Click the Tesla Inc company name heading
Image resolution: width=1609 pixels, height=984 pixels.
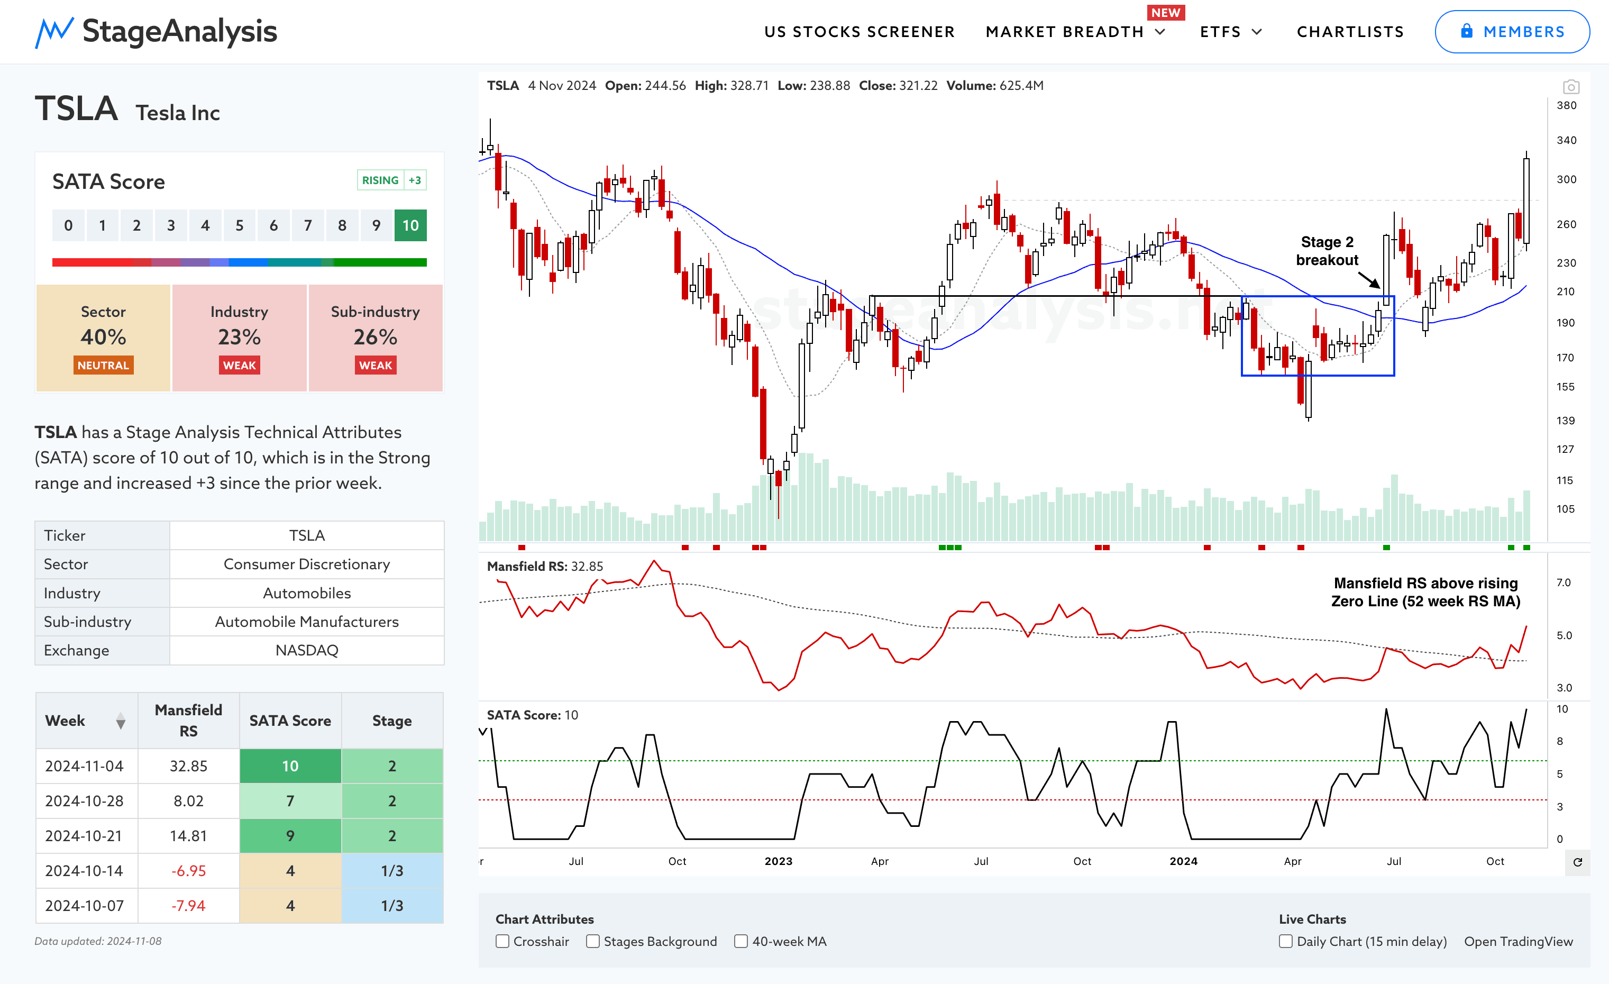point(178,113)
